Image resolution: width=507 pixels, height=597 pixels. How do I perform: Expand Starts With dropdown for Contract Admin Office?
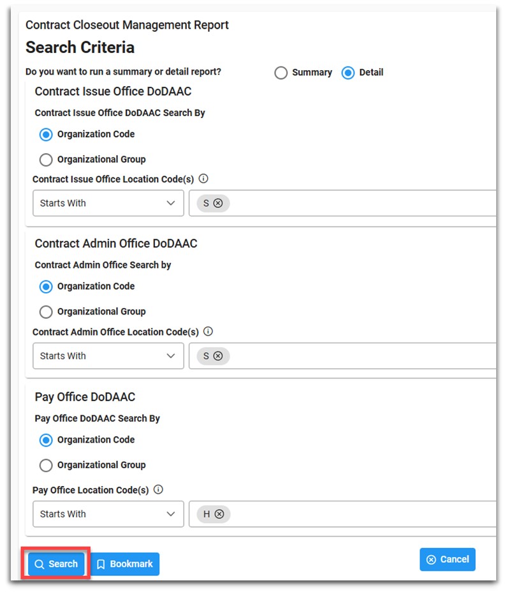tap(108, 356)
